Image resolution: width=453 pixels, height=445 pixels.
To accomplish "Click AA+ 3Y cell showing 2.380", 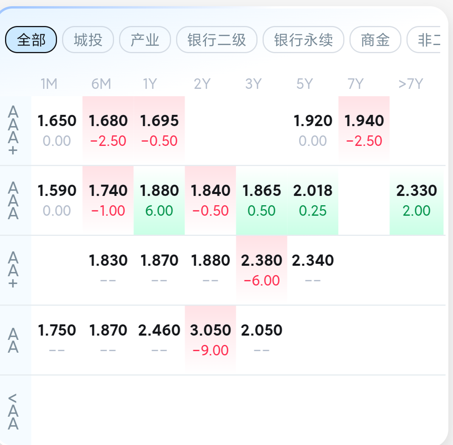I will (x=262, y=270).
